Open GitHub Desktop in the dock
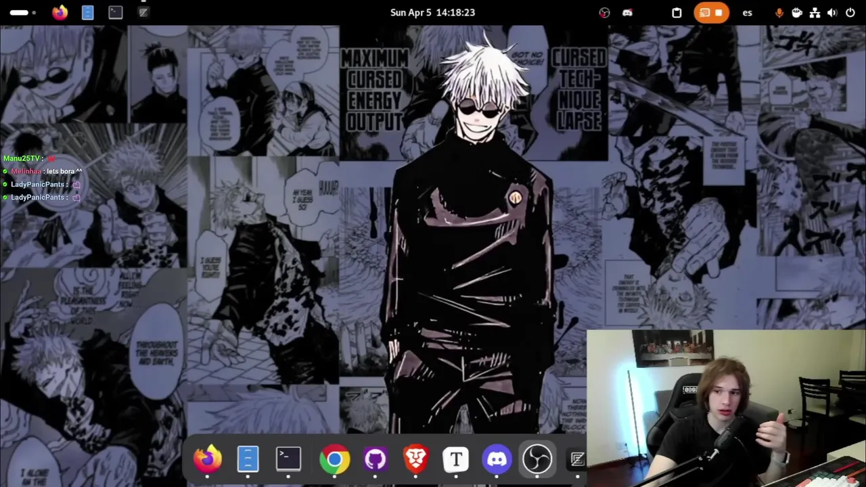The image size is (866, 487). pos(375,459)
